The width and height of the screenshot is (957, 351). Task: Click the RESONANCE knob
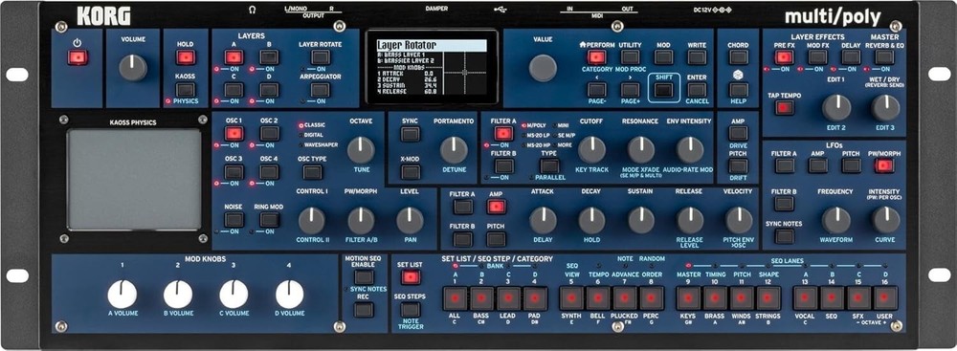click(641, 149)
